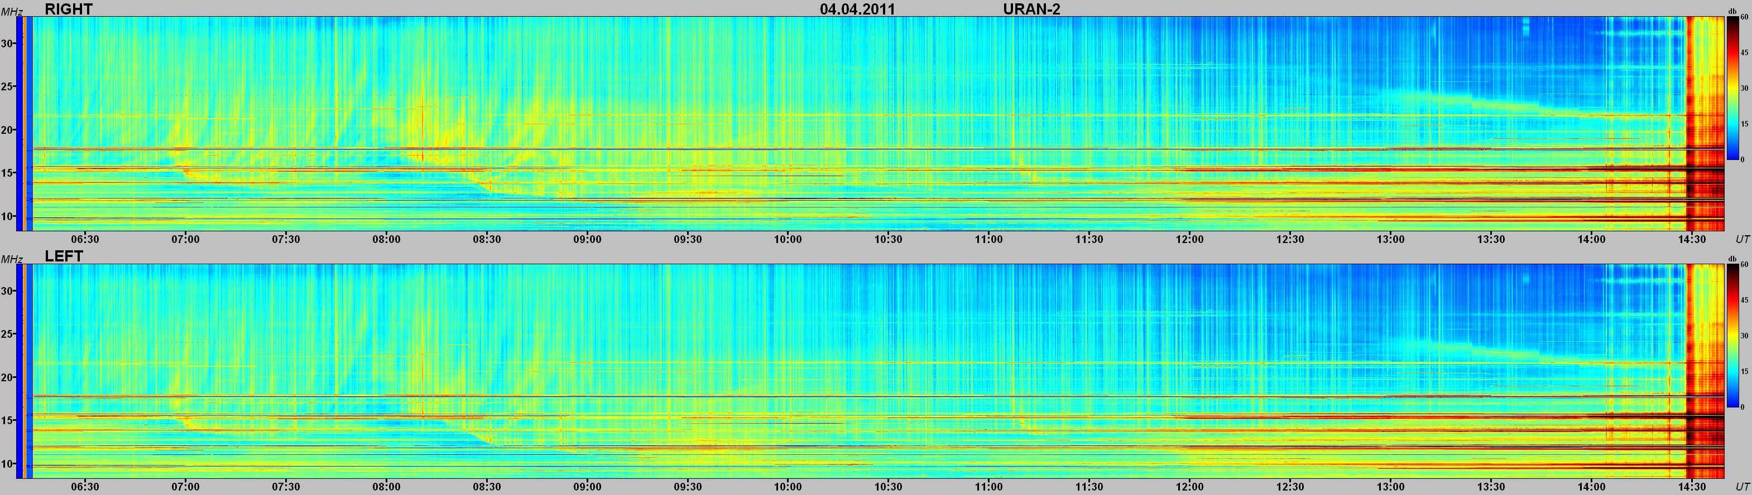Click the 10 MHz tick on LEFT panel axis
Screen dimensions: 1752x495
(x=7, y=463)
